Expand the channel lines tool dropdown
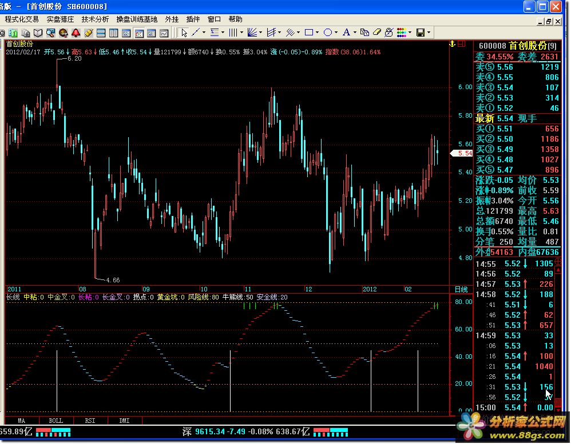571x444 pixels. click(280, 33)
